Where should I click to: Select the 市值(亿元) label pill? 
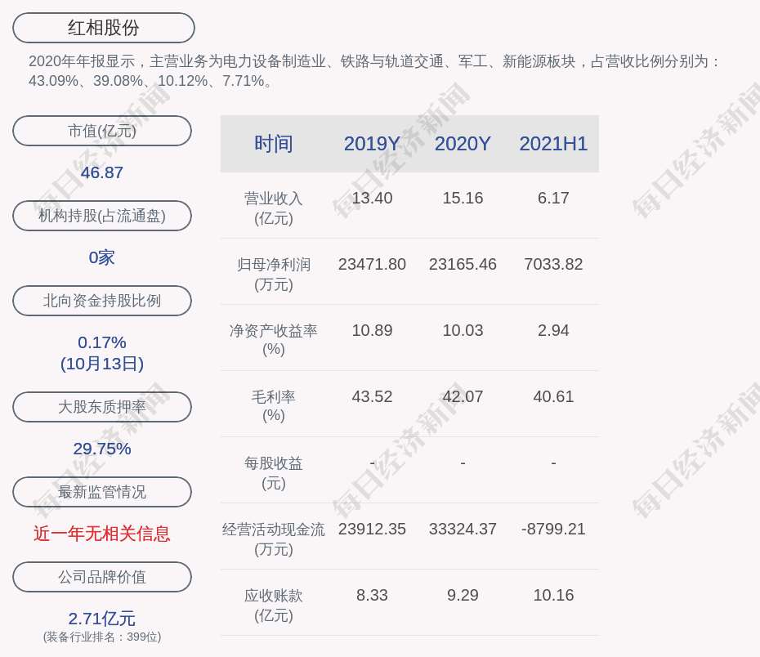coord(102,131)
